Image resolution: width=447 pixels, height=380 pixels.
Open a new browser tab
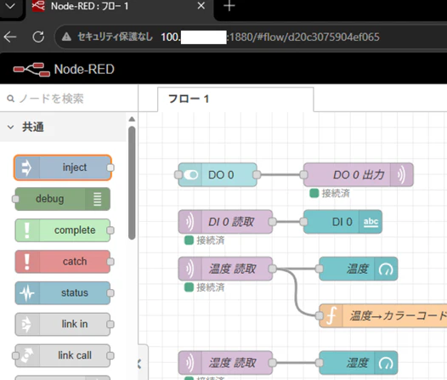(229, 6)
